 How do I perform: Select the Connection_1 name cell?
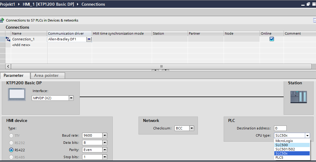pos(29,39)
